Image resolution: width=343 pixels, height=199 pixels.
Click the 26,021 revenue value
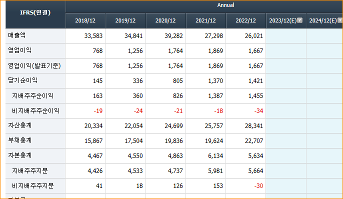click(x=254, y=36)
